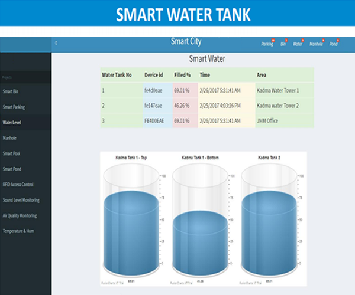Image resolution: width=355 pixels, height=295 pixels.
Task: Open the Manhole notification item
Action: 316,44
